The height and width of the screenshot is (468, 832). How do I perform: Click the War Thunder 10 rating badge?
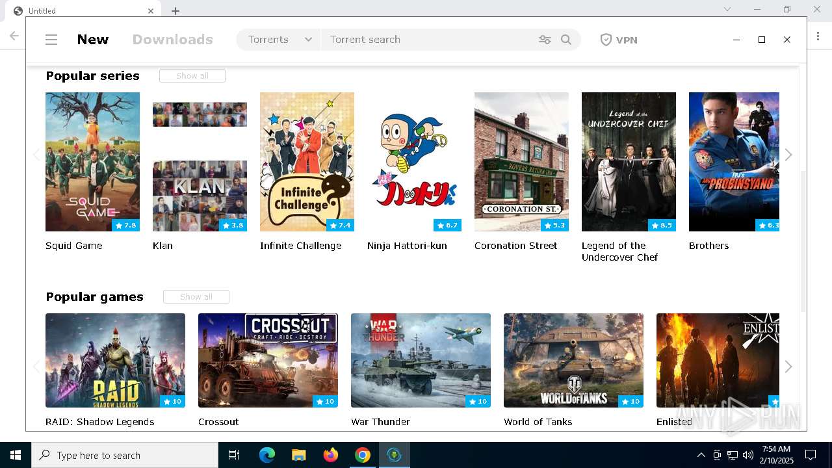click(478, 401)
